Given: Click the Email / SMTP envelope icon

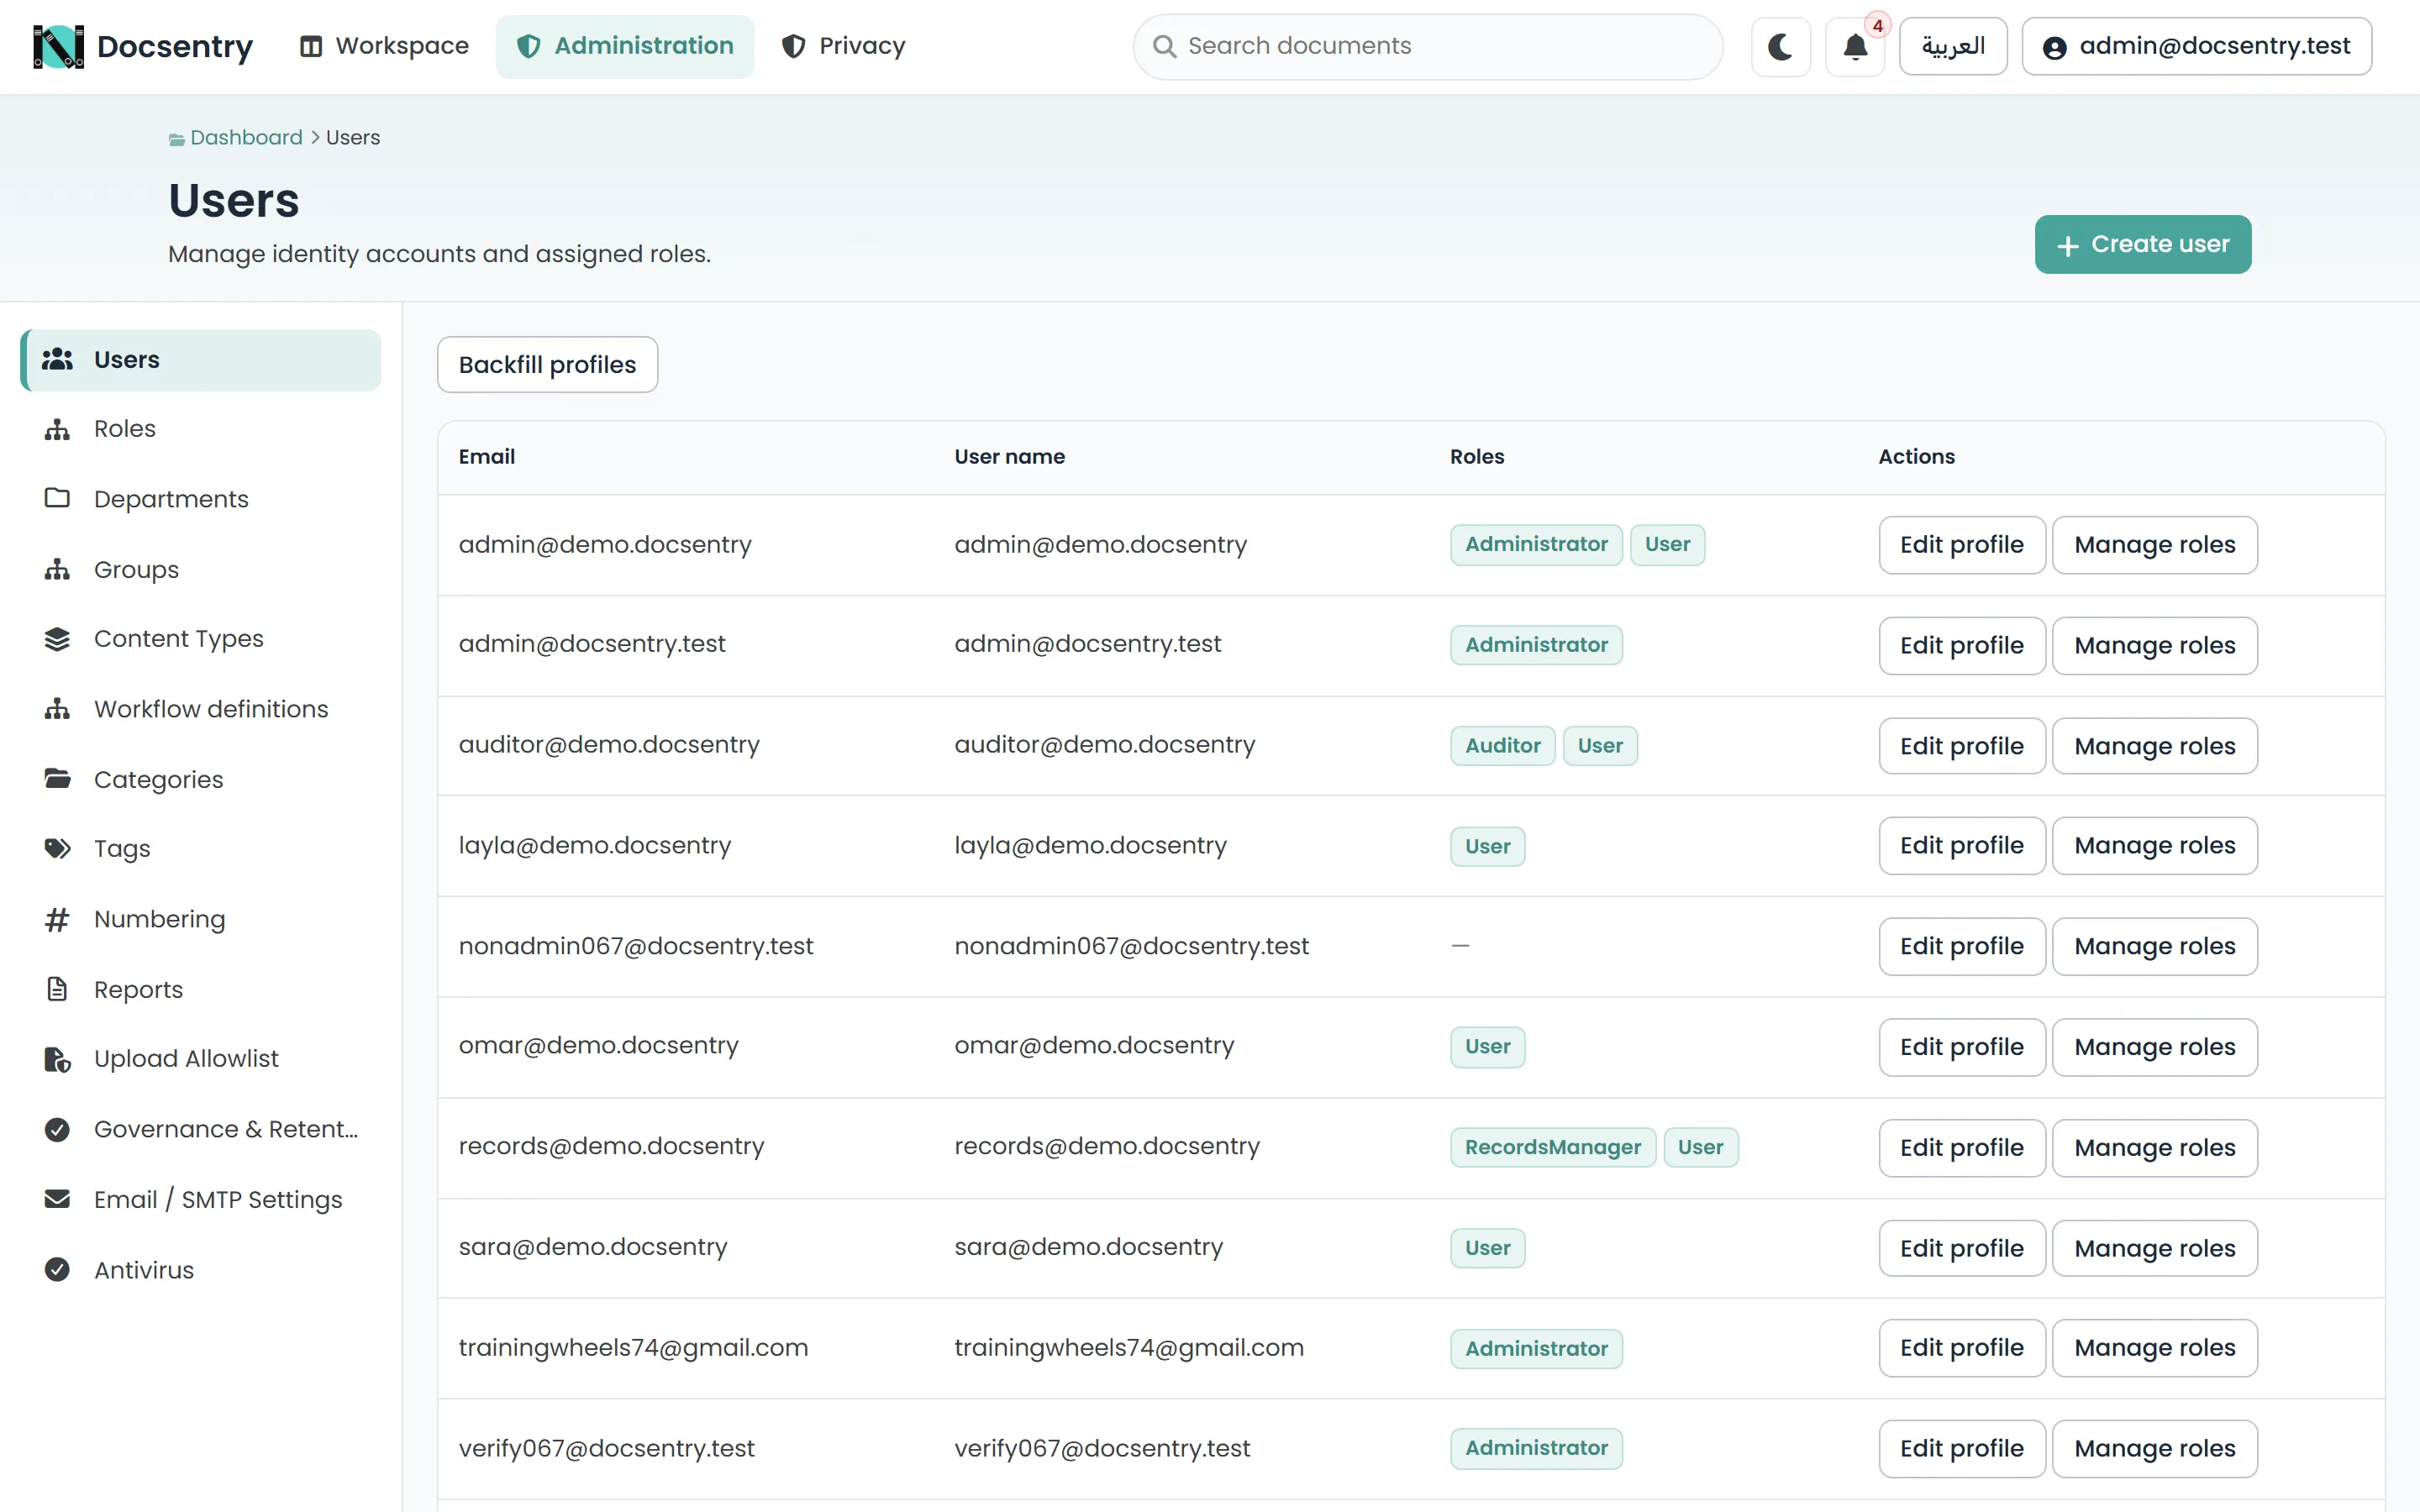Looking at the screenshot, I should click(57, 1199).
